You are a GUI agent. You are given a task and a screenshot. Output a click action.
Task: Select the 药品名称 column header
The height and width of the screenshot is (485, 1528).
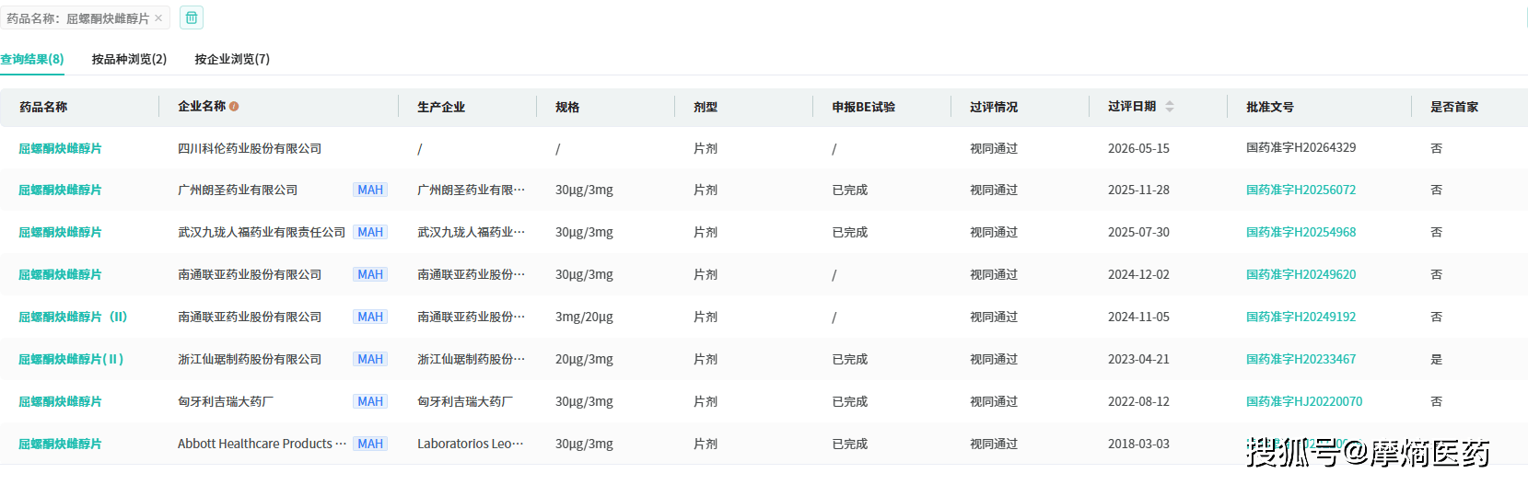[43, 107]
